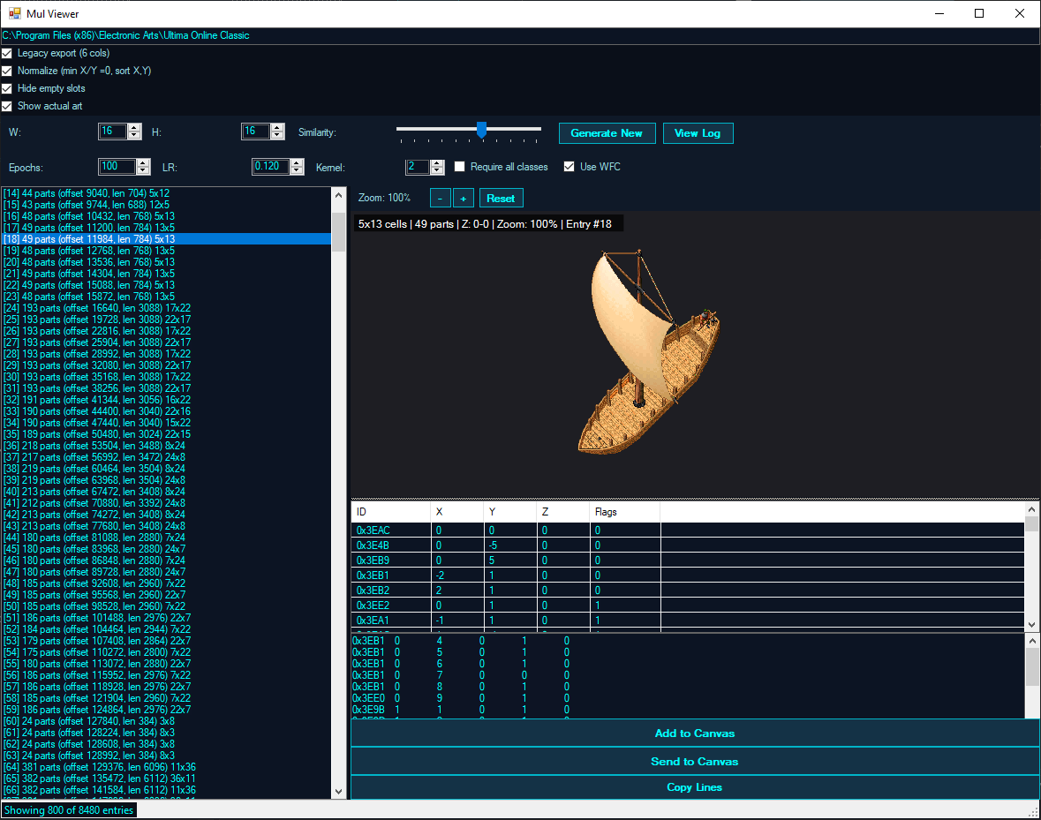Viewport: 1041px width, 820px height.
Task: Focus the Epochs input field
Action: 117,167
